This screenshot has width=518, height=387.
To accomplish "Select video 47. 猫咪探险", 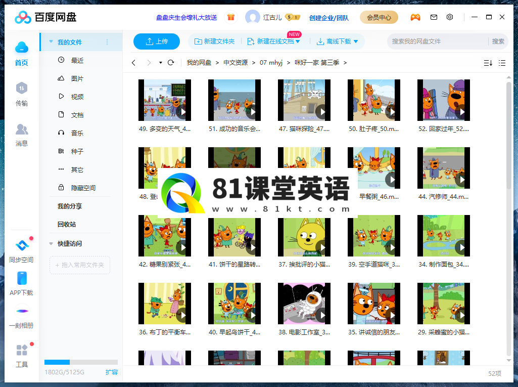I will click(x=304, y=106).
